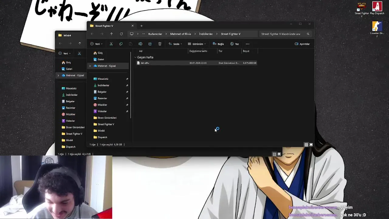Sort by Boyut column header
Image resolution: width=389 pixels, height=219 pixels.
point(246,51)
